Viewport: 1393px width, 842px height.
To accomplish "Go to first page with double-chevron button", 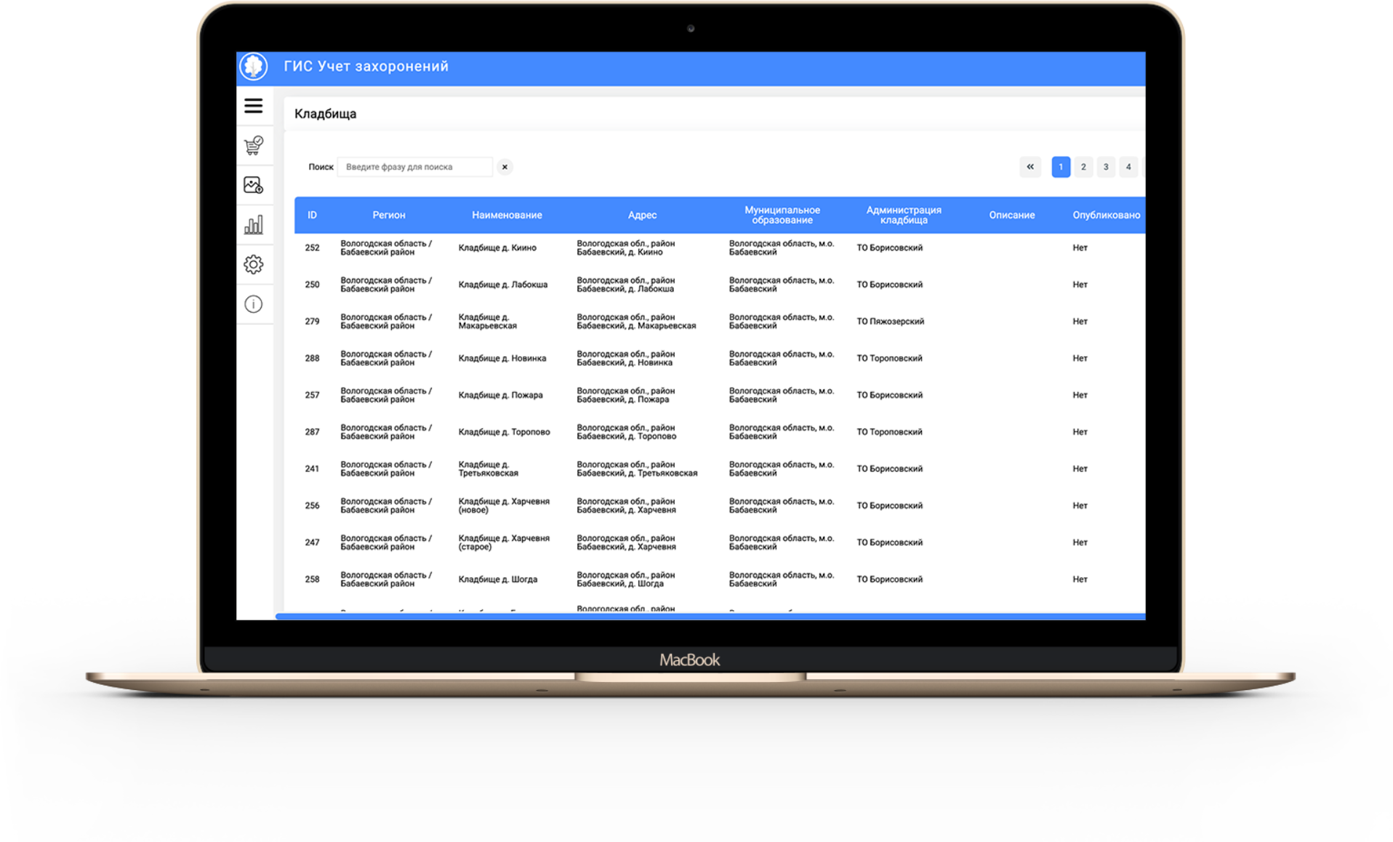I will click(x=1030, y=167).
